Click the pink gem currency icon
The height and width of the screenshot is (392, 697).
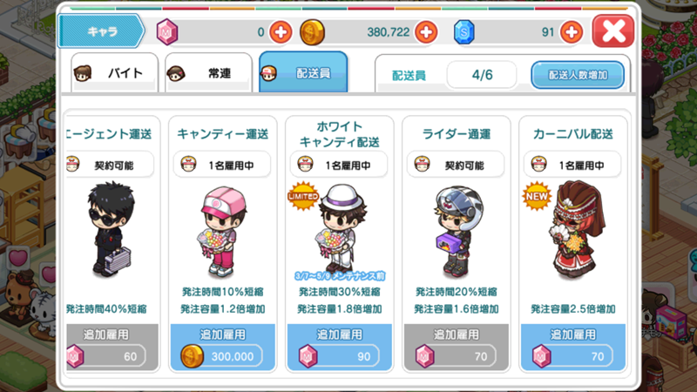click(167, 32)
